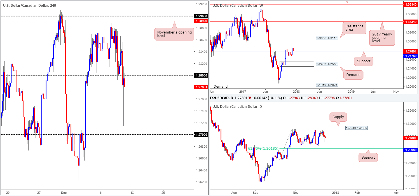The height and width of the screenshot is (196, 419).
Task: Click the 1.29000 price label on 240 chart
Action: [x=202, y=16]
